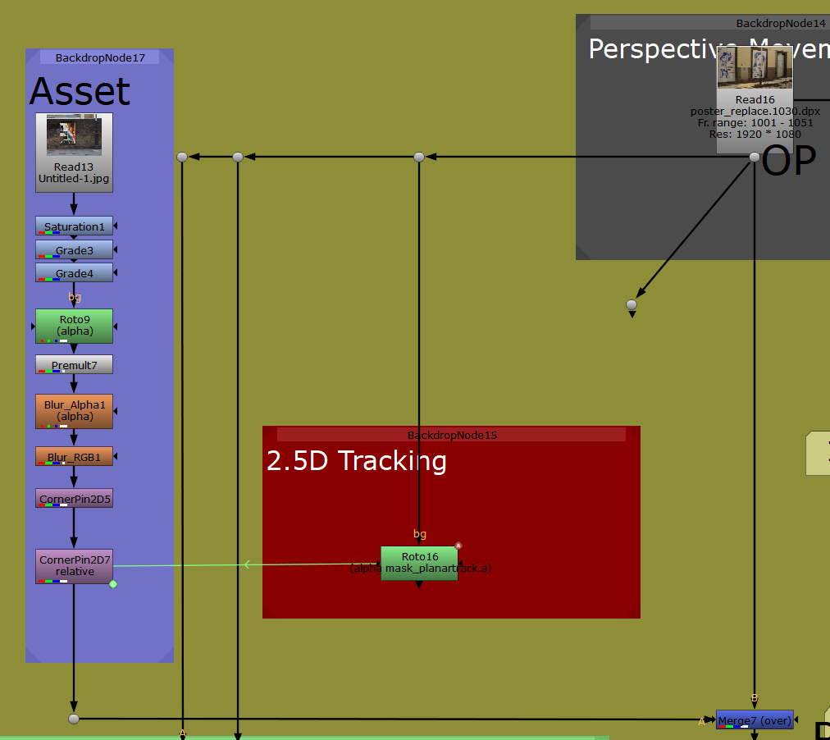
Task: Select the CornerPin2D5 node
Action: pyautogui.click(x=74, y=498)
